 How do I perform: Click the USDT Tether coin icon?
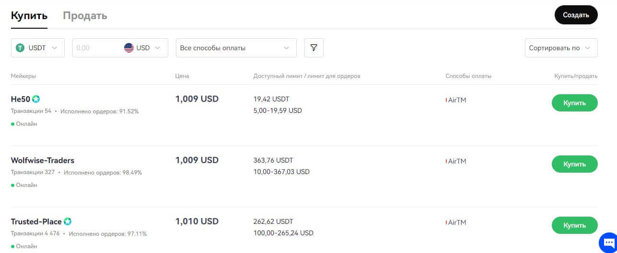pos(20,48)
